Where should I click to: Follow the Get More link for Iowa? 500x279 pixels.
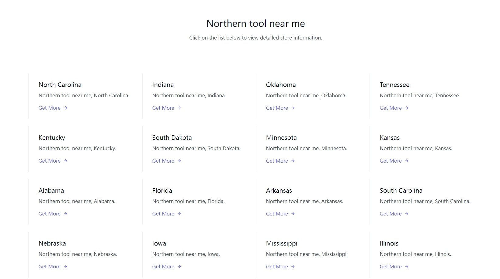(x=167, y=267)
